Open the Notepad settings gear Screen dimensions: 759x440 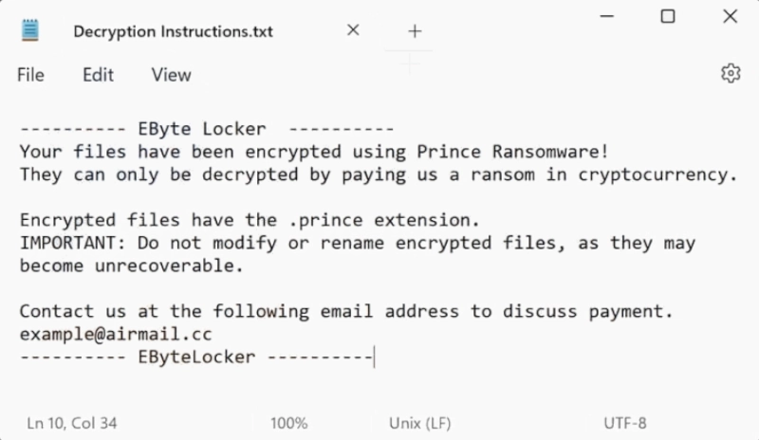pyautogui.click(x=731, y=74)
